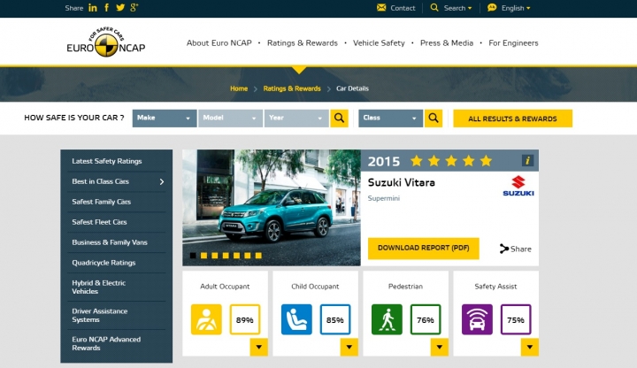Click the Suzuki brand logo

click(x=518, y=186)
